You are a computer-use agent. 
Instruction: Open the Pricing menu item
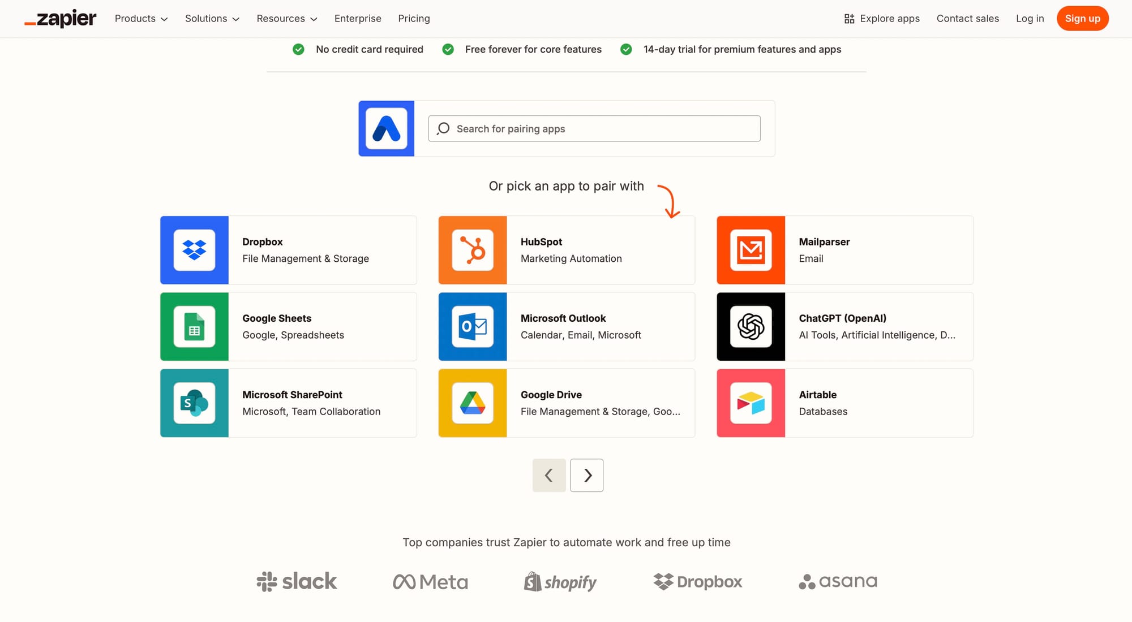(x=414, y=19)
